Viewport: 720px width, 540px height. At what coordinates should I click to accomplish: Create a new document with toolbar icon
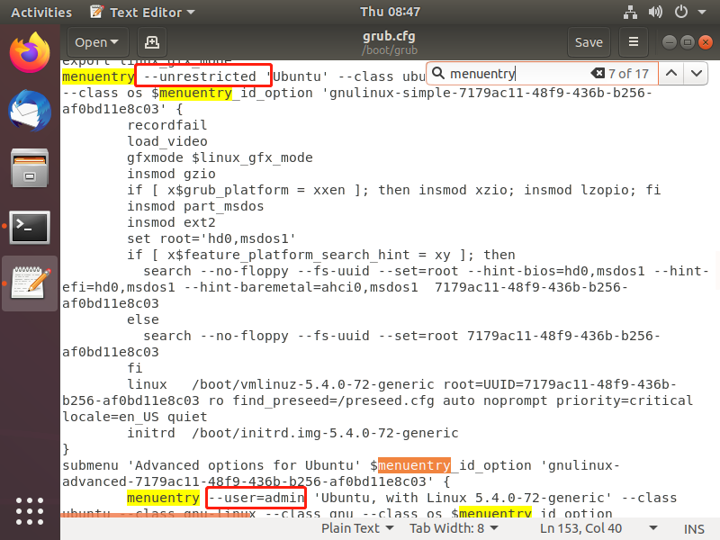152,42
